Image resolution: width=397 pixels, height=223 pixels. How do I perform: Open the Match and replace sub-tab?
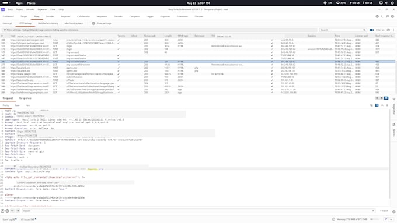click(74, 23)
